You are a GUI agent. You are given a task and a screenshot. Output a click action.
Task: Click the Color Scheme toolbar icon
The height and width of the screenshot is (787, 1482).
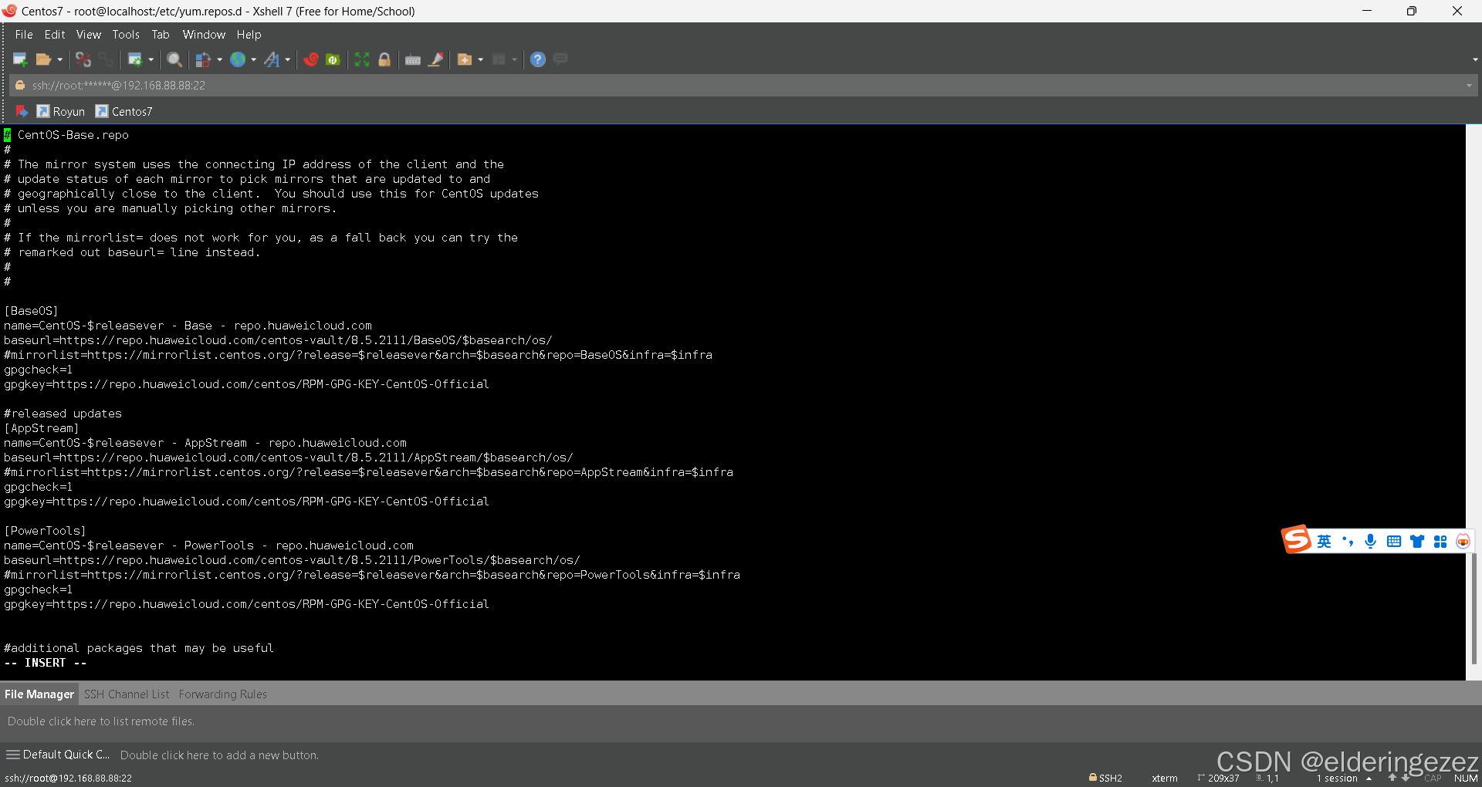(203, 59)
